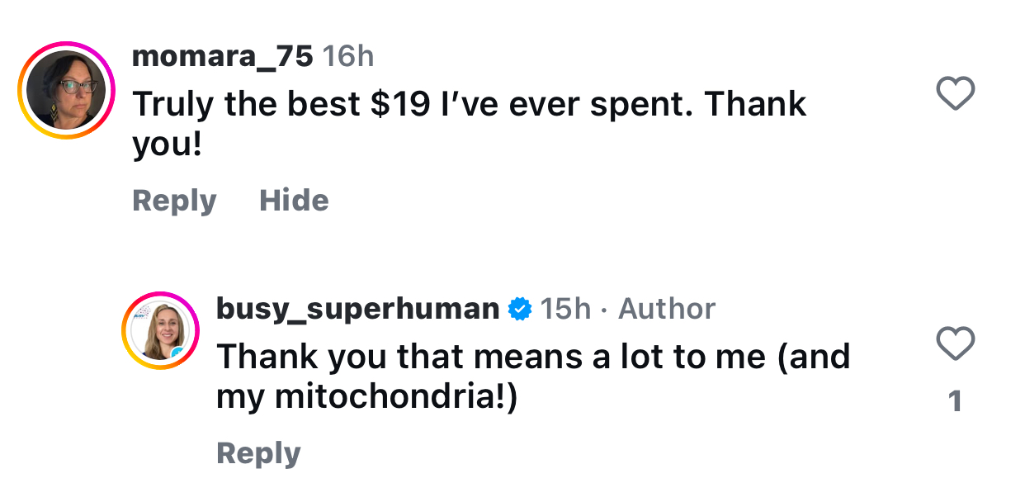Image resolution: width=1025 pixels, height=502 pixels.
Task: Reply to momara_75's comment
Action: [x=174, y=201]
